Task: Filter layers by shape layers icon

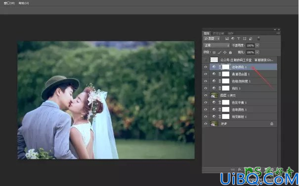Action: 245,38
